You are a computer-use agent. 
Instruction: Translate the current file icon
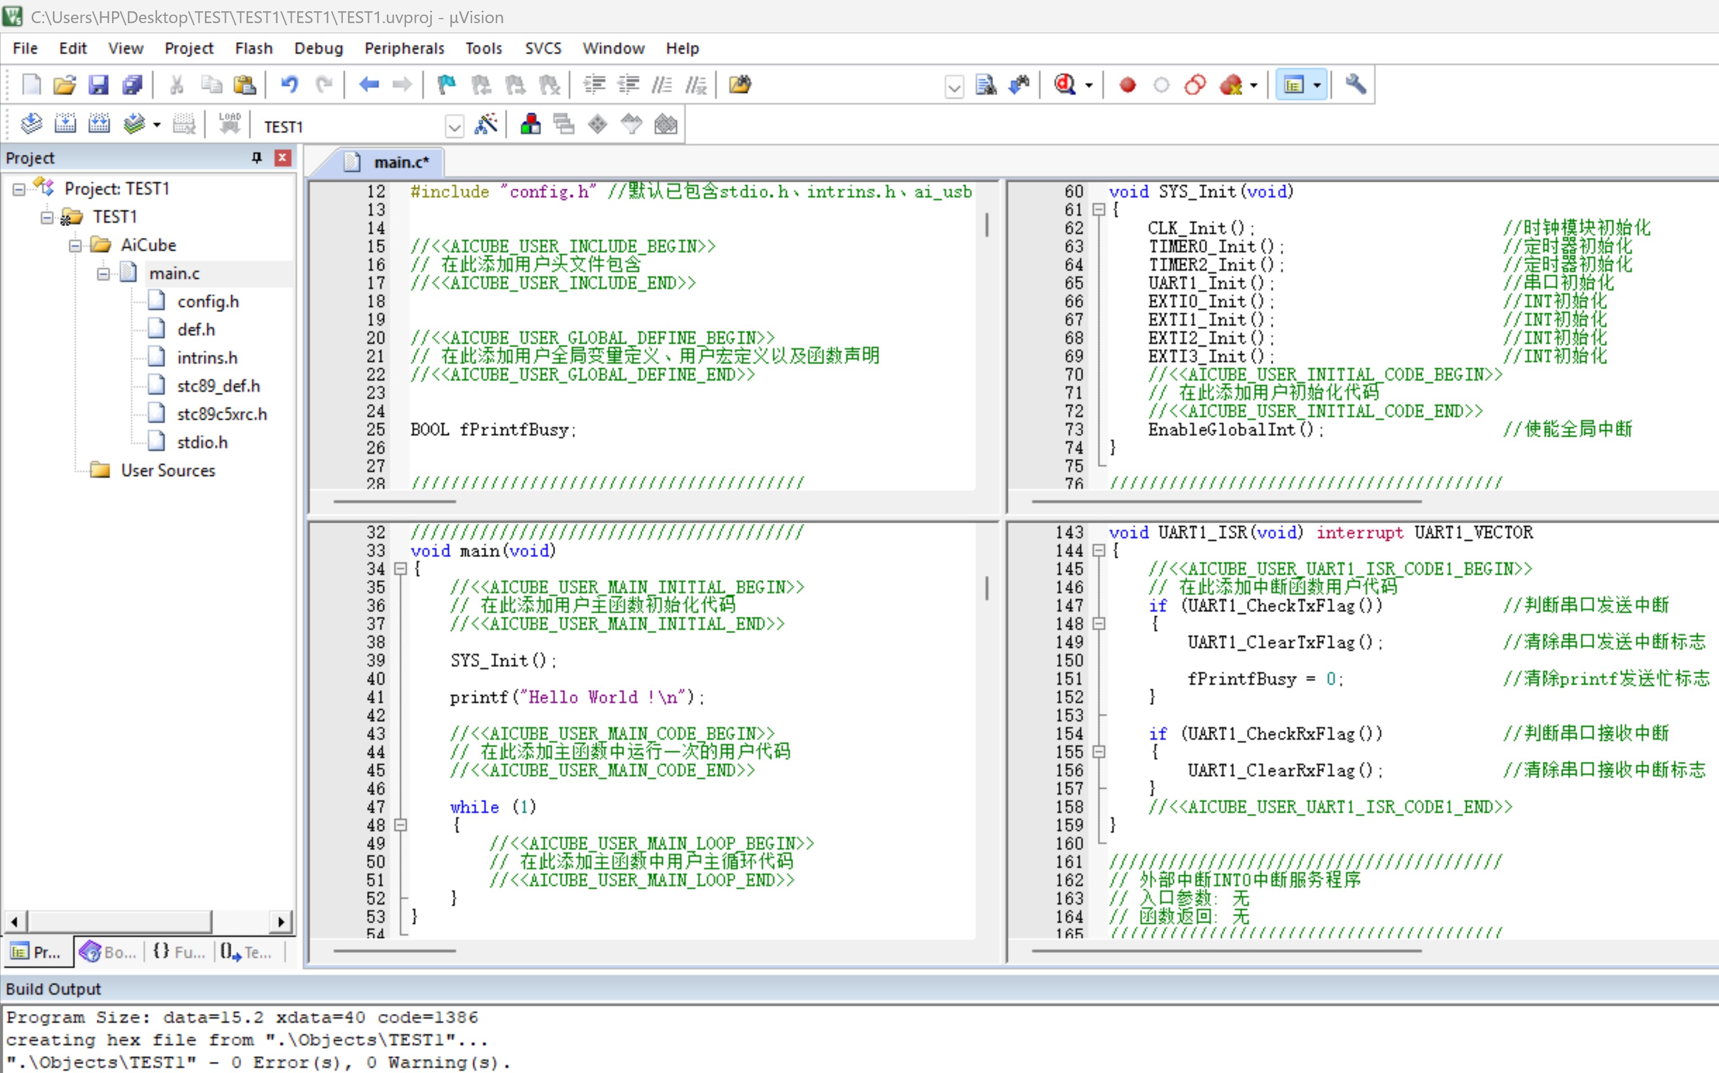31,125
